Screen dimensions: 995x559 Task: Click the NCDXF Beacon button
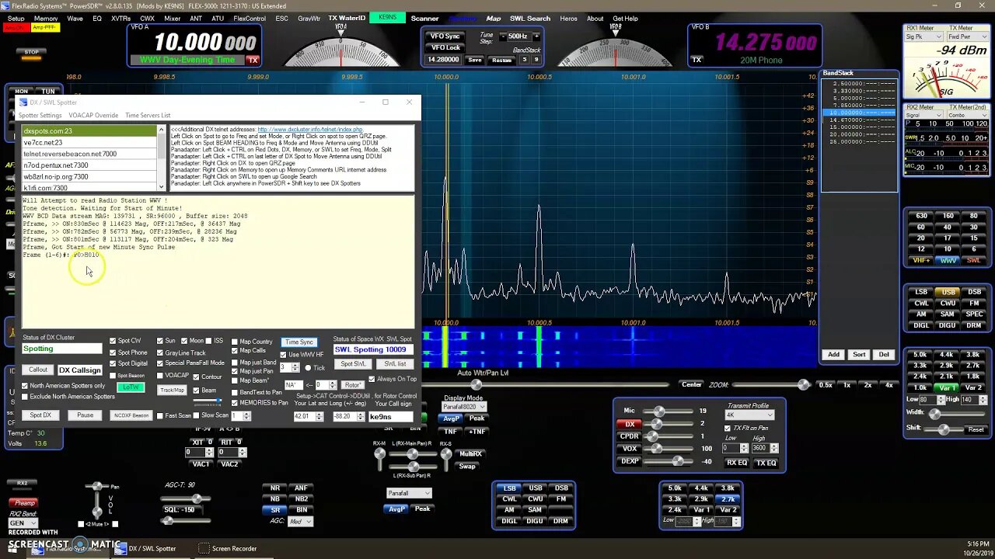point(131,415)
